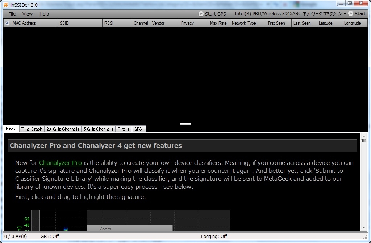Click the First Seen column header
This screenshot has height=243, width=371.
point(279,23)
